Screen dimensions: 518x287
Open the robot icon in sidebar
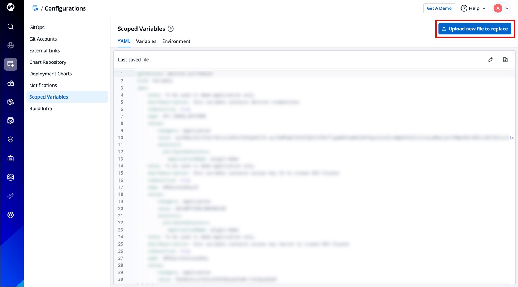point(10,158)
